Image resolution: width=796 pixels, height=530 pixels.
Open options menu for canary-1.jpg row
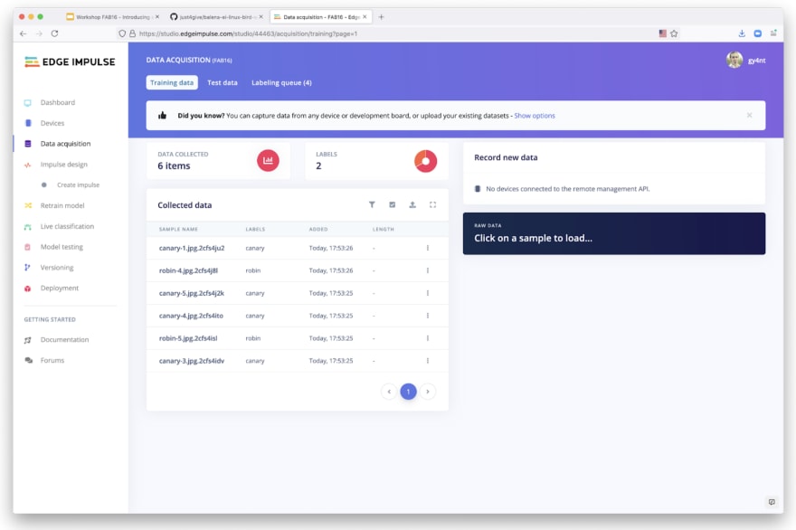[428, 248]
